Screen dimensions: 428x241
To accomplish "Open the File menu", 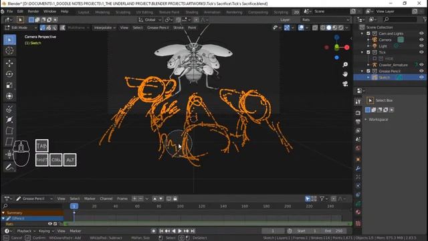I will [x=10, y=11].
